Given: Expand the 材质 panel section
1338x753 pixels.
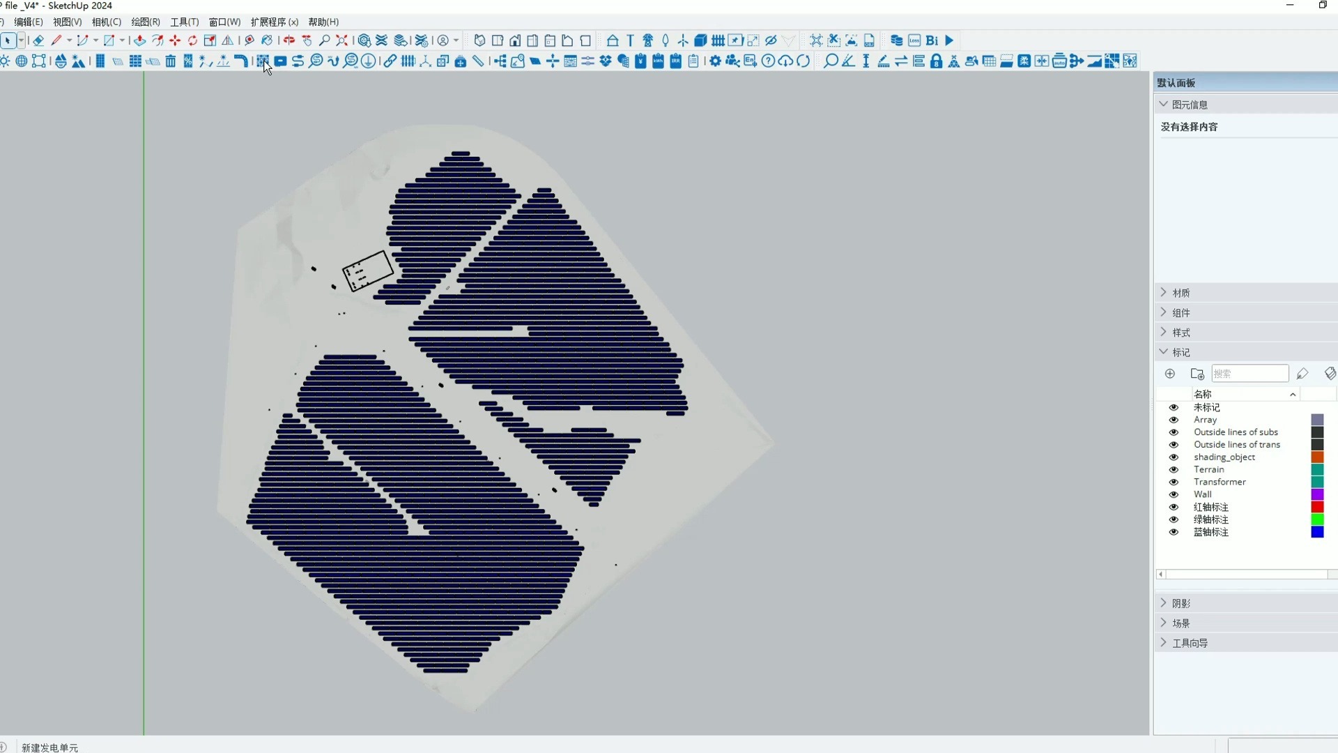Looking at the screenshot, I should 1181,293.
